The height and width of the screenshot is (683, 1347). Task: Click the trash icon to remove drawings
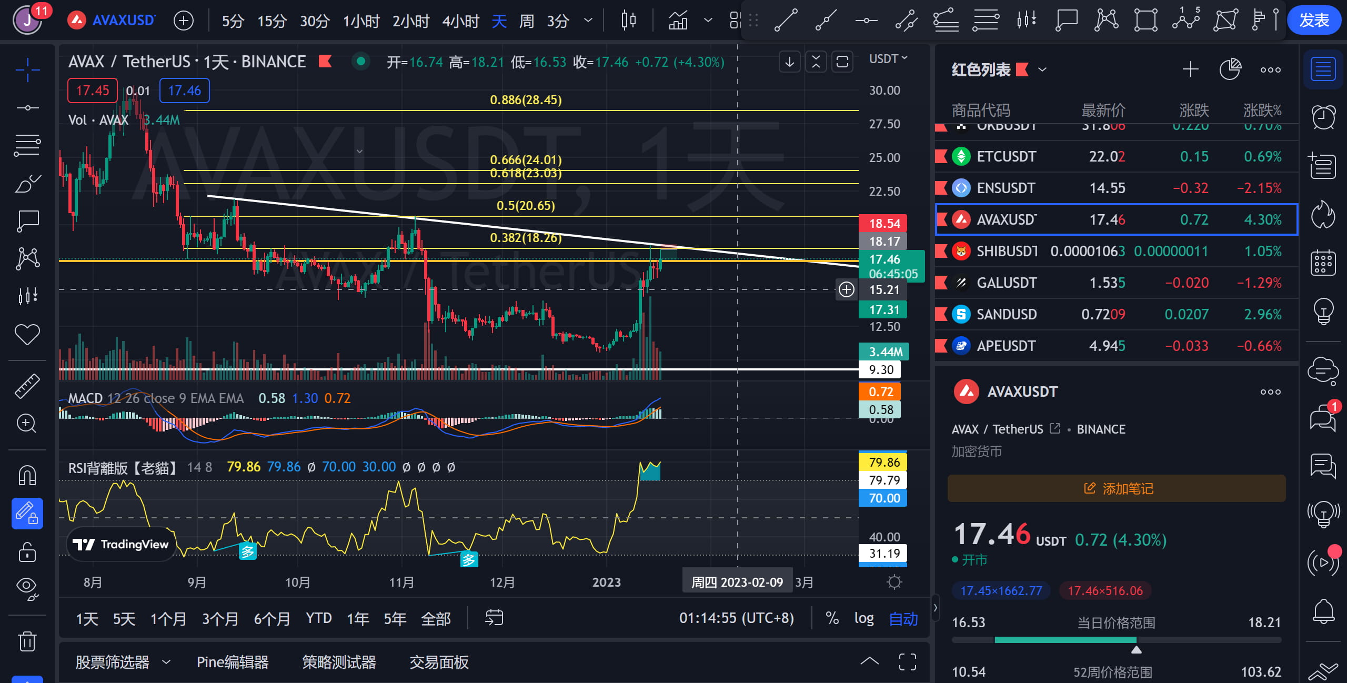[27, 641]
